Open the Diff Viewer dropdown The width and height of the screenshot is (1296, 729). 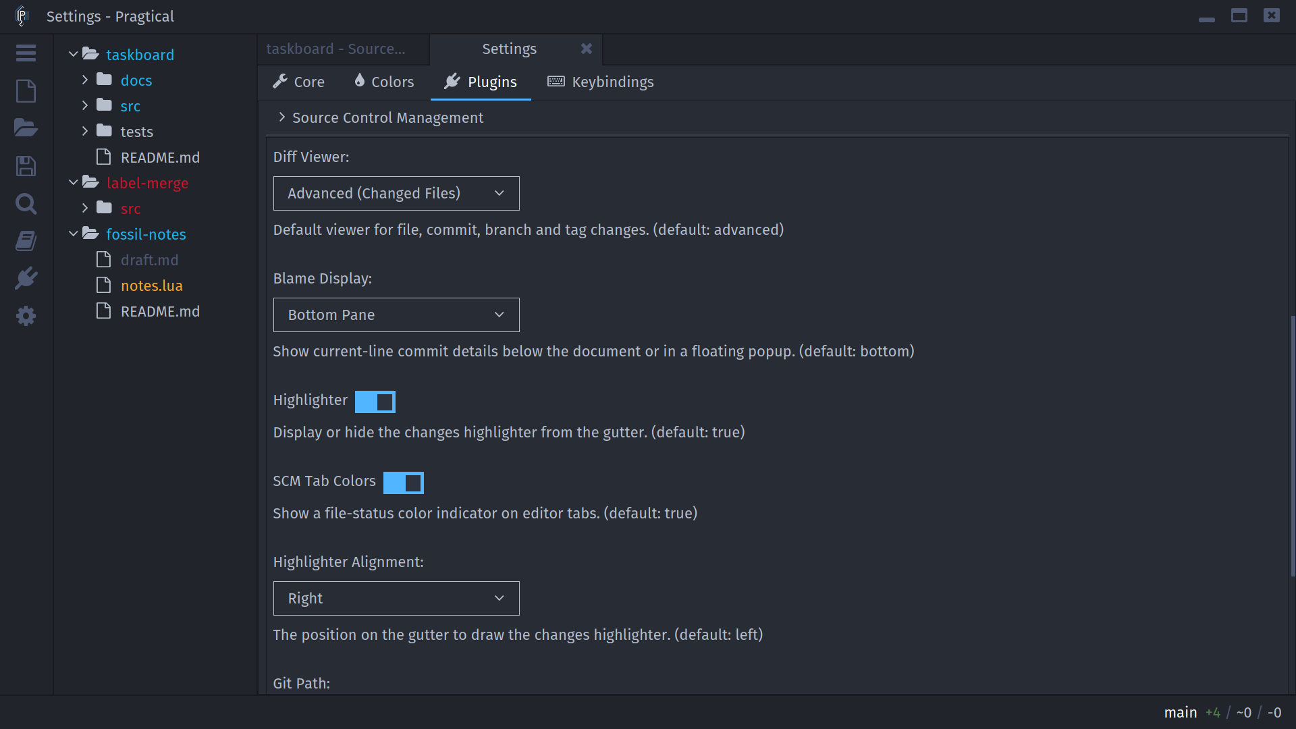(x=396, y=193)
